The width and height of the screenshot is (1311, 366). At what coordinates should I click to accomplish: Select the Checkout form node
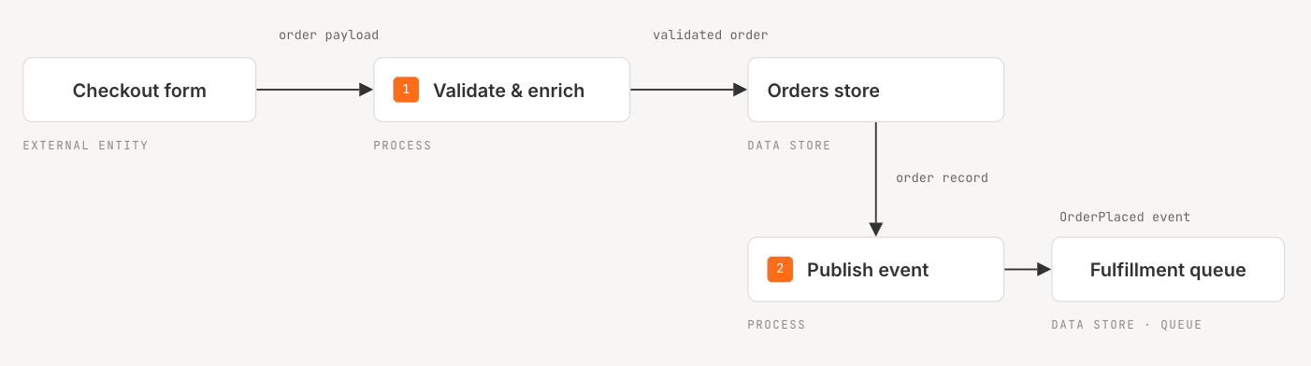(x=139, y=90)
